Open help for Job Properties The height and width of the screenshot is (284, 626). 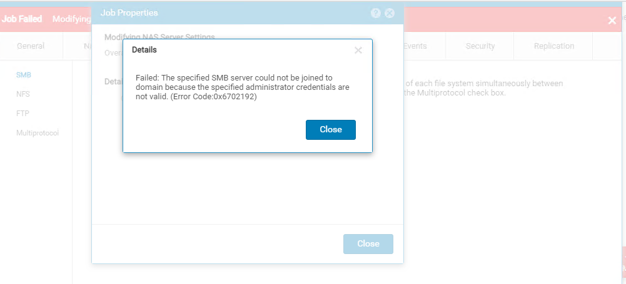point(376,13)
